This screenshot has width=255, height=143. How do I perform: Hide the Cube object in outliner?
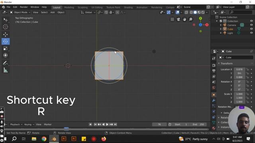[x=251, y=29]
